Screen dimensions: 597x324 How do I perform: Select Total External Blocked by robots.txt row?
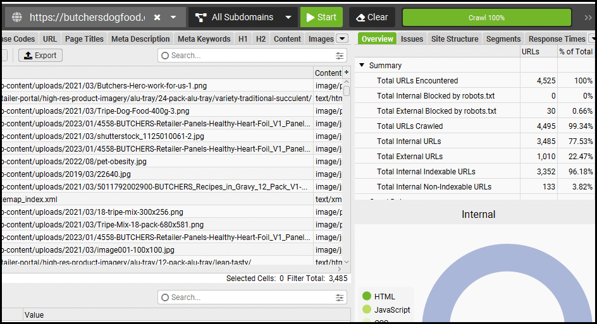point(474,111)
